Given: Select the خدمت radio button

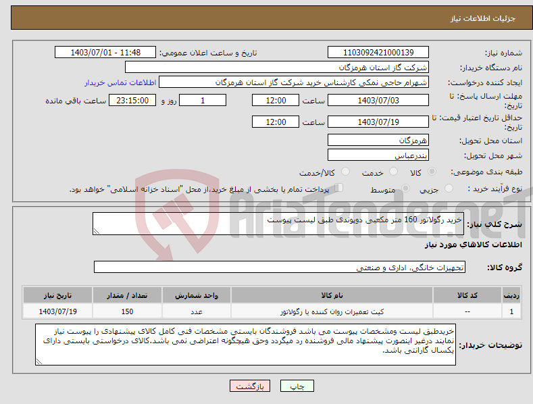Looking at the screenshot, I should [x=393, y=172].
